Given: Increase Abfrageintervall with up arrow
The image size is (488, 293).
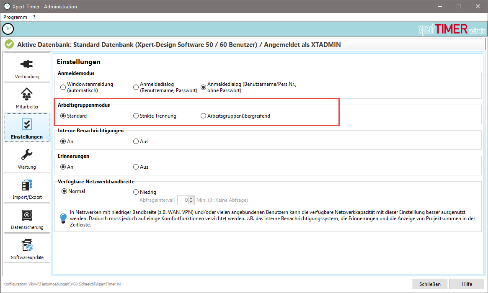Looking at the screenshot, I should (x=191, y=198).
